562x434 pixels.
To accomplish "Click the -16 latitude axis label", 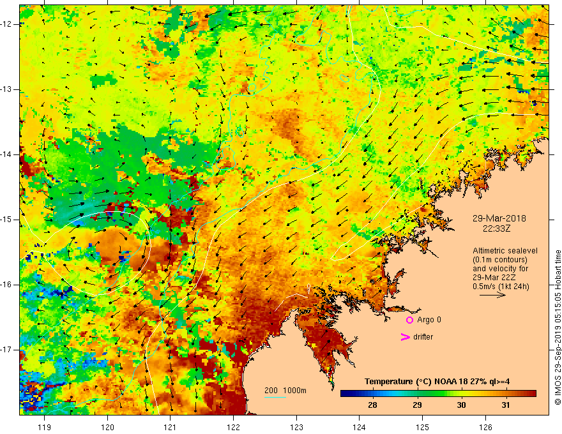I will coord(7,285).
